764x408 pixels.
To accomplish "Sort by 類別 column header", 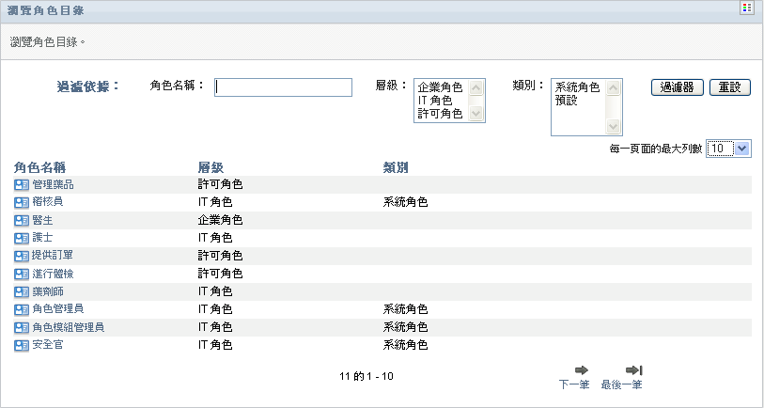I will (x=395, y=166).
